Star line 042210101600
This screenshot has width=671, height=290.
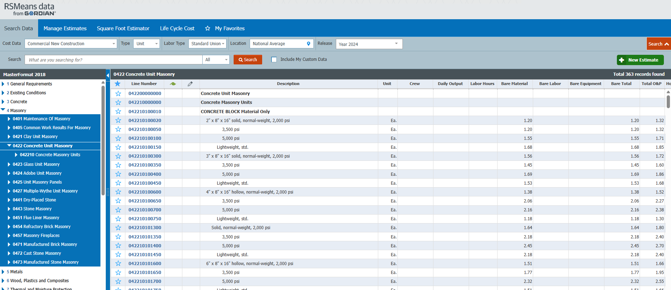(x=118, y=263)
